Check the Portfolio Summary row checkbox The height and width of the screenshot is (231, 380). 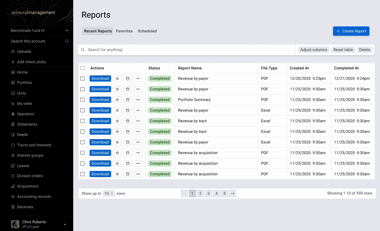click(x=83, y=100)
